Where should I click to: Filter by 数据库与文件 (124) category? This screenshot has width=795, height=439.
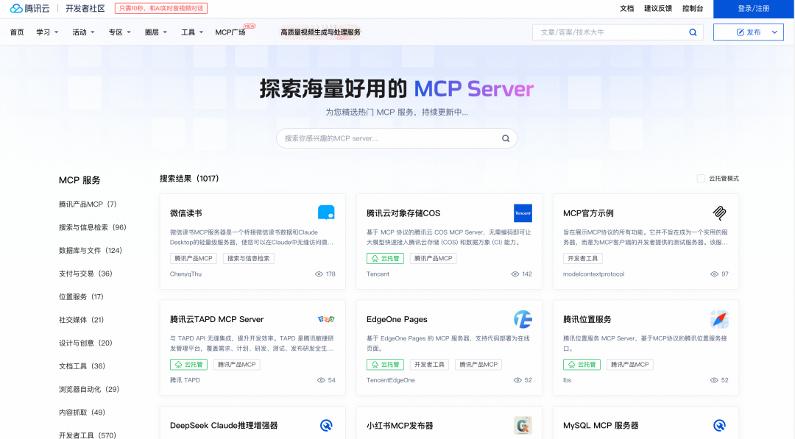(91, 250)
